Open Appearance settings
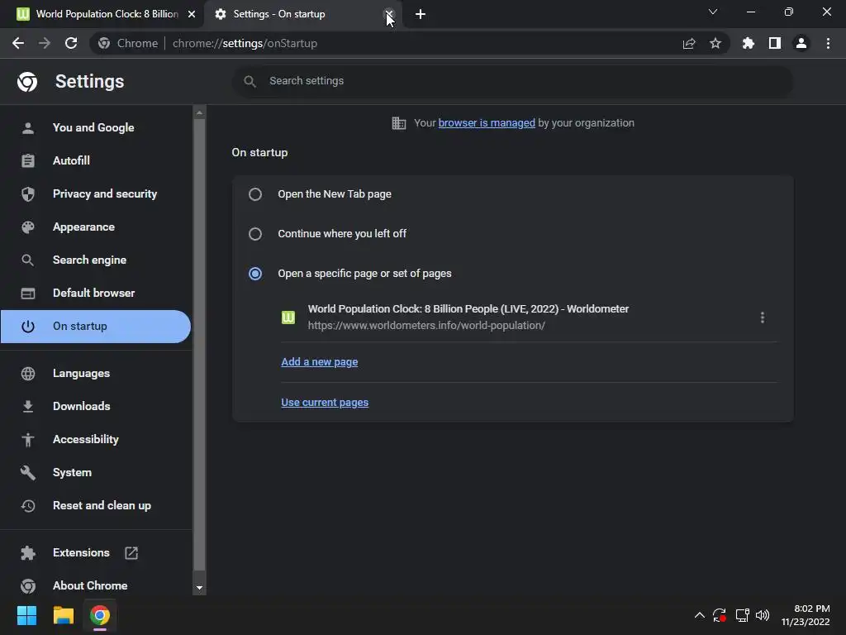 [x=96, y=227]
